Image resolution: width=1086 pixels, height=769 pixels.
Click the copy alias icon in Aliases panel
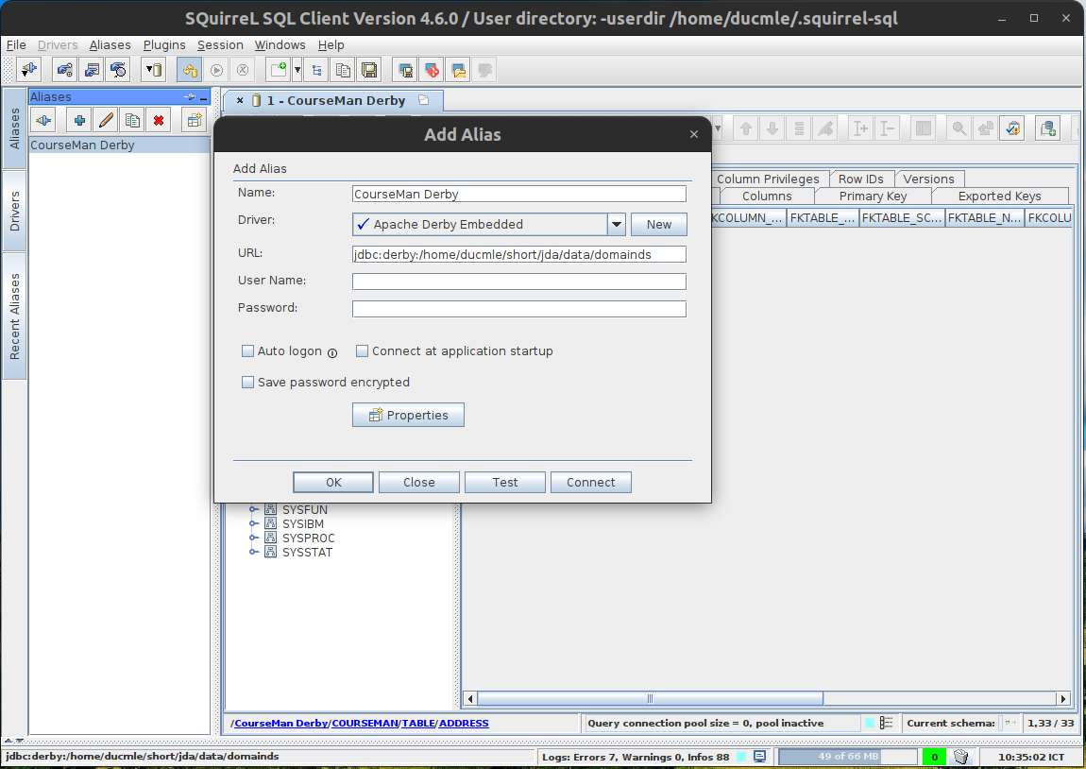pos(132,121)
